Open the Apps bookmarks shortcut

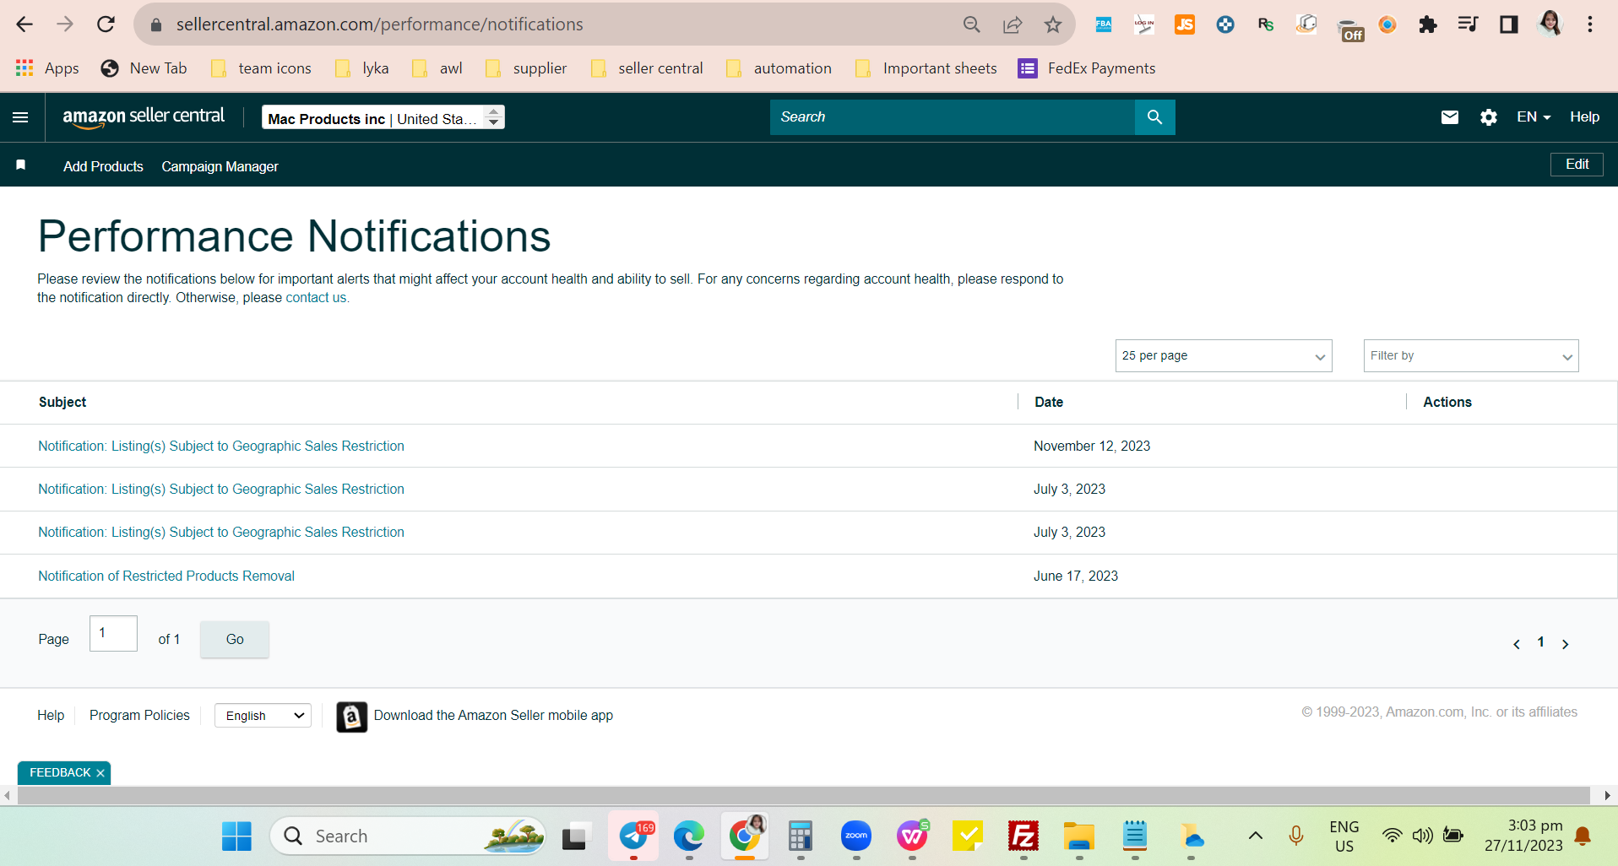click(47, 68)
